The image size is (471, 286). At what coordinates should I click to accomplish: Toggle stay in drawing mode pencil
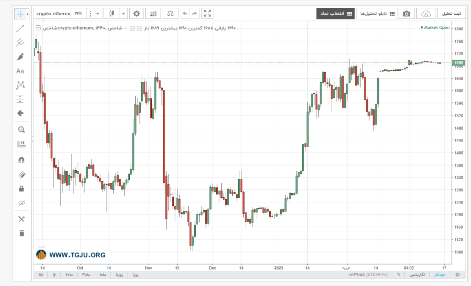click(21, 174)
